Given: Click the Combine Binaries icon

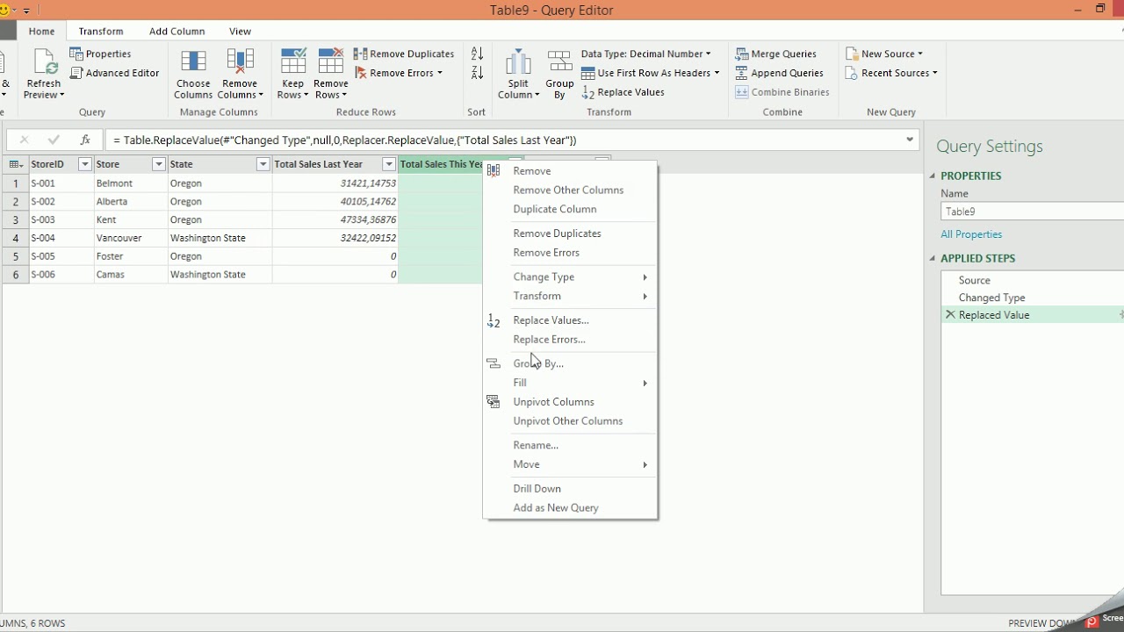Looking at the screenshot, I should click(x=742, y=93).
